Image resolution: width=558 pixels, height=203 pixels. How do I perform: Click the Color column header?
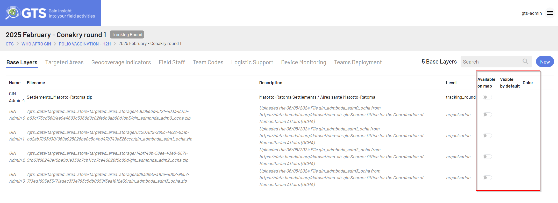[528, 83]
